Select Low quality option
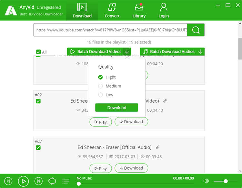 [100, 95]
